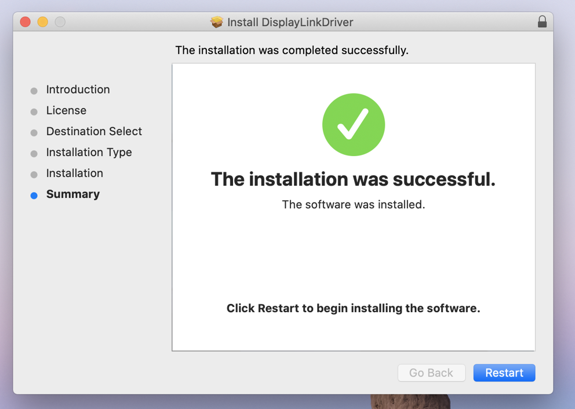Click the gray bullet beside Installation Type
The image size is (575, 409).
click(x=34, y=154)
